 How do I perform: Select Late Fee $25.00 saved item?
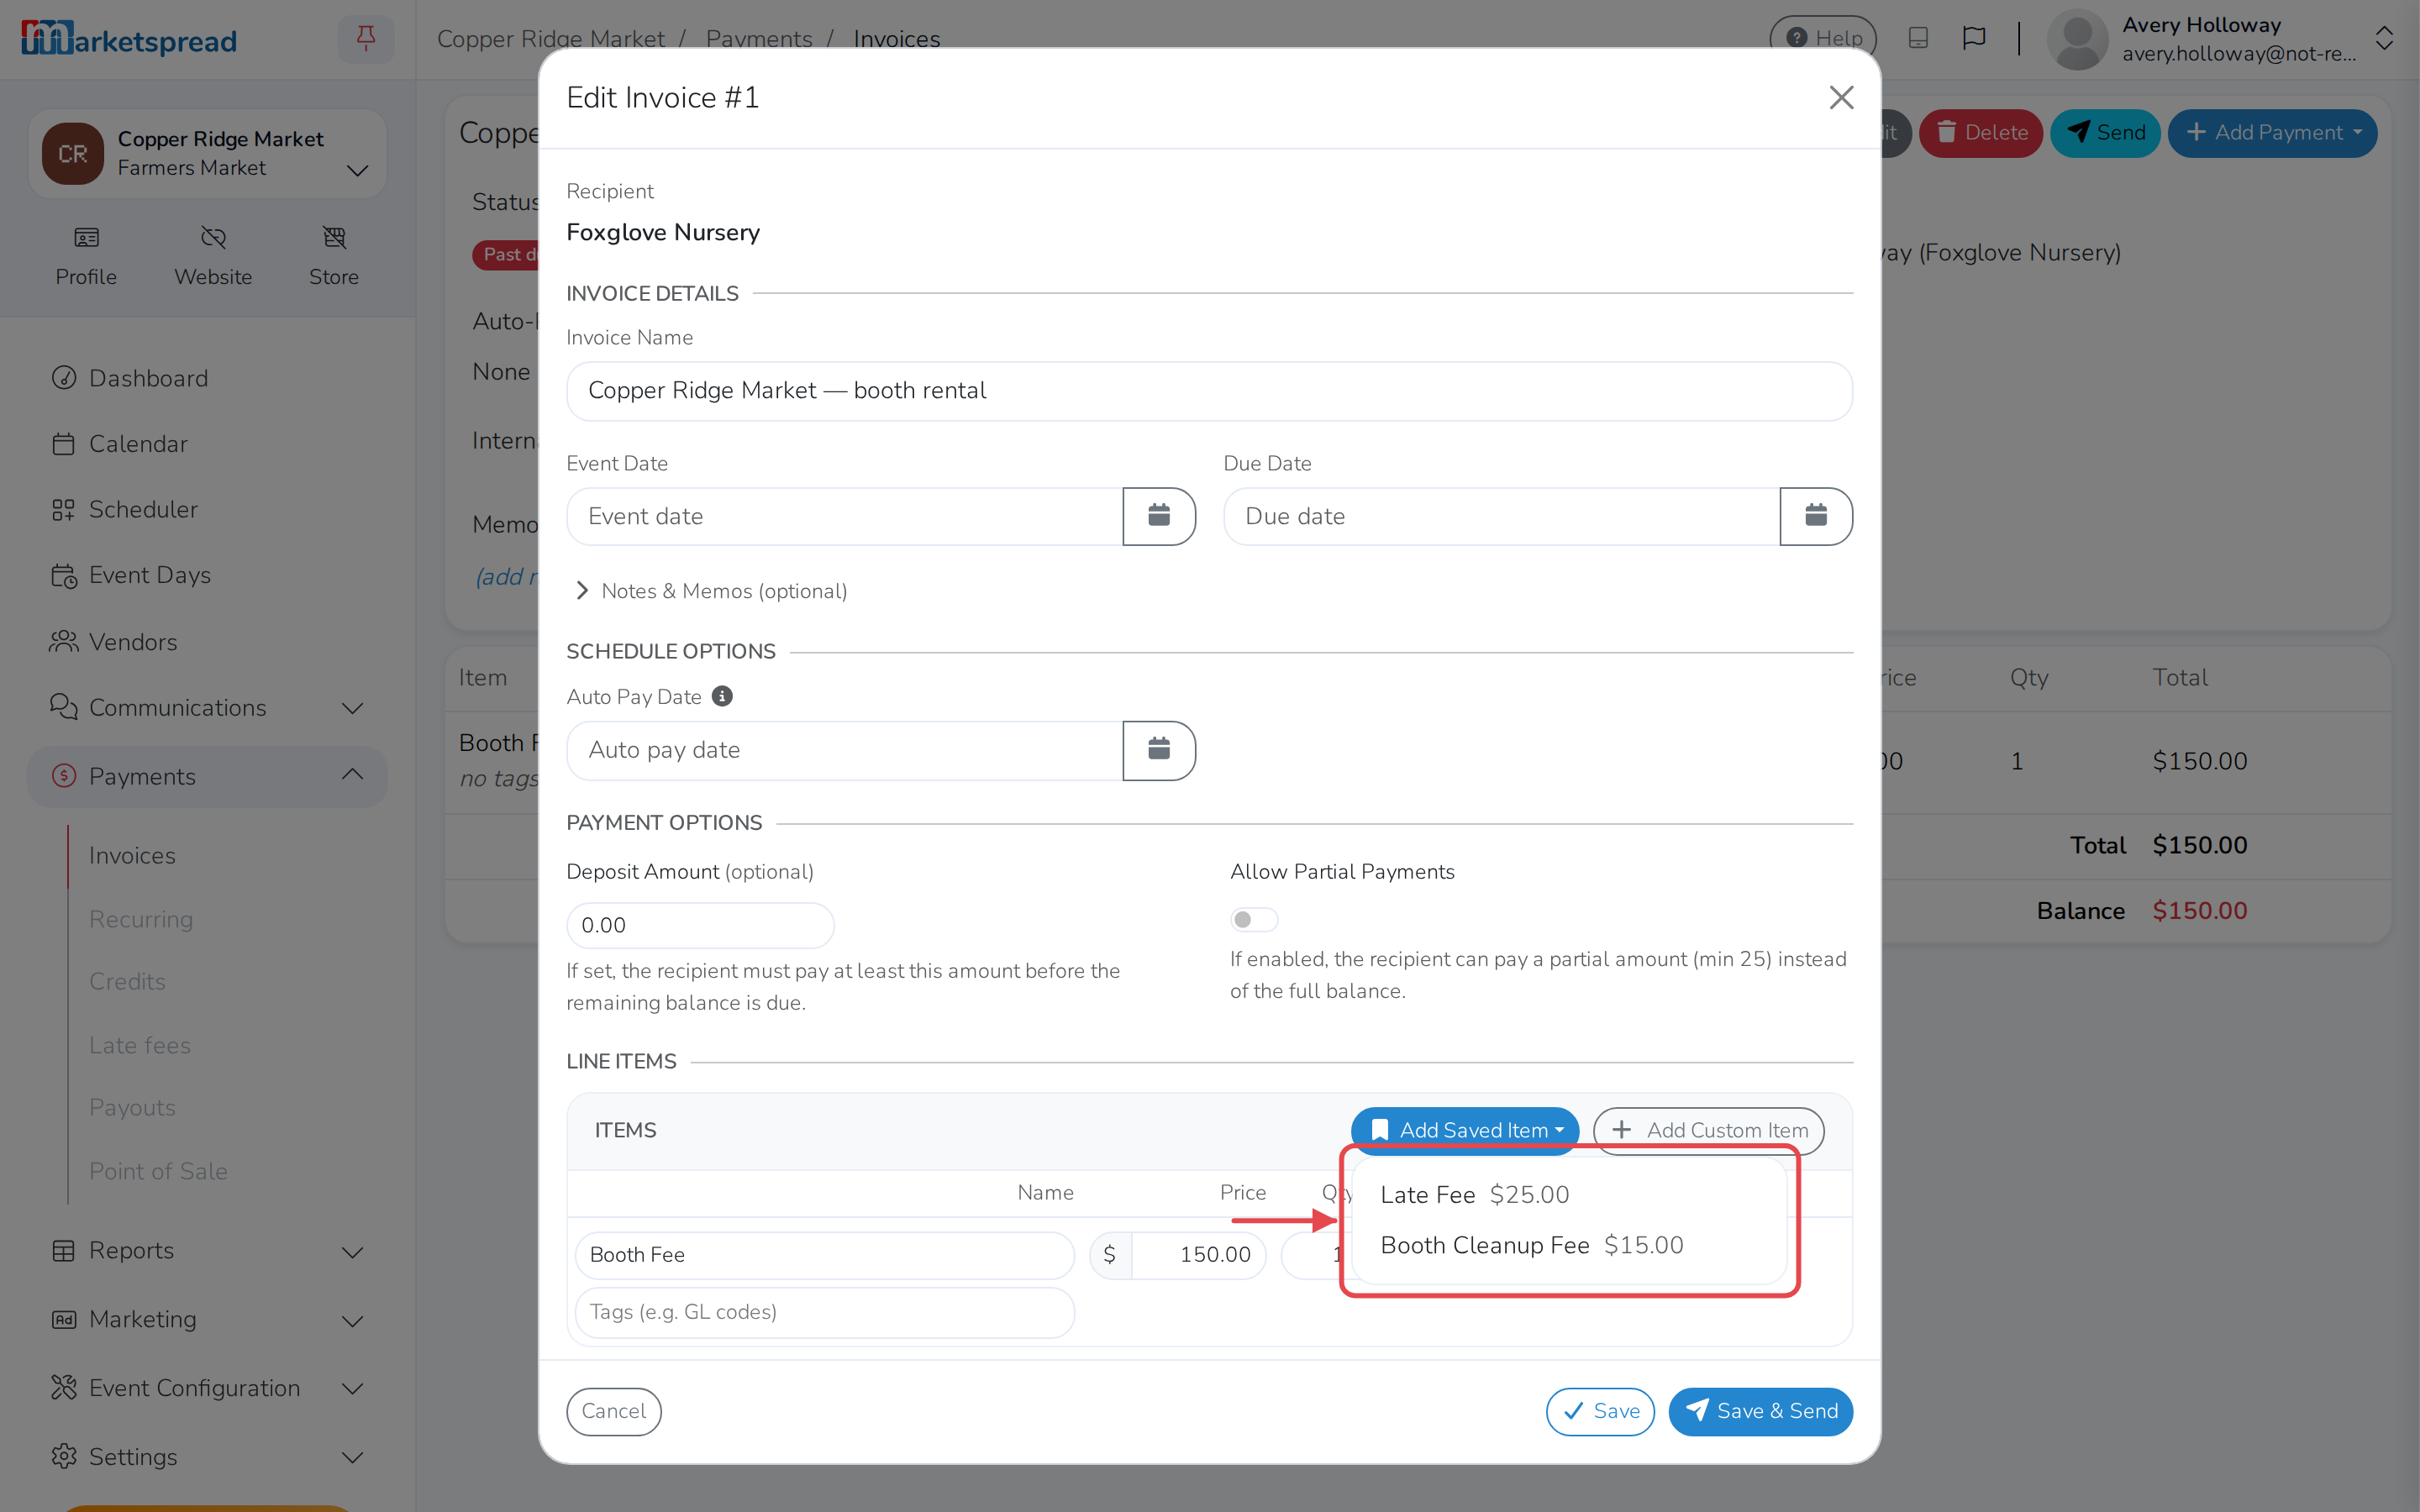coord(1570,1194)
